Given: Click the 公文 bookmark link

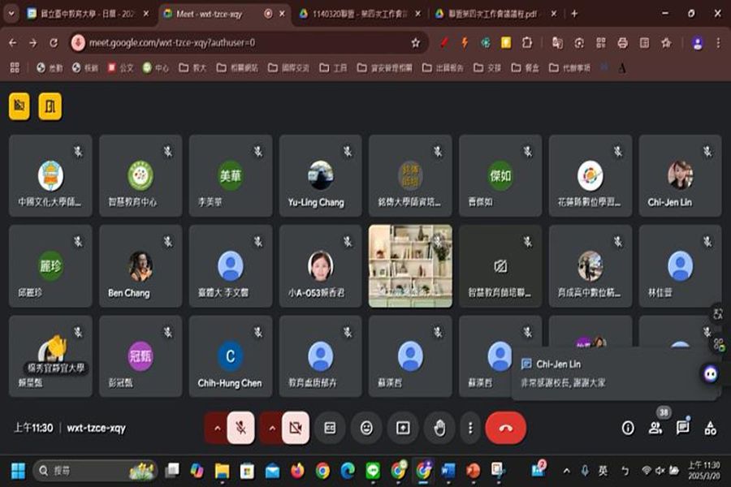Looking at the screenshot, I should tap(120, 68).
